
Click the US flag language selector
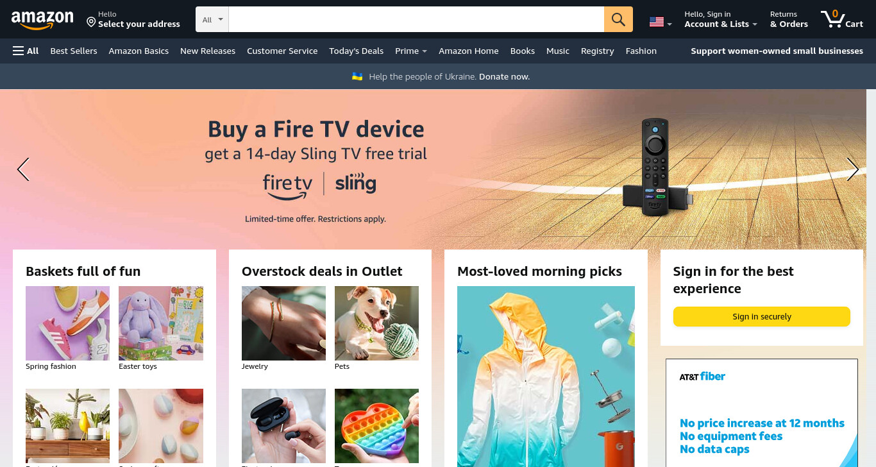coord(661,22)
